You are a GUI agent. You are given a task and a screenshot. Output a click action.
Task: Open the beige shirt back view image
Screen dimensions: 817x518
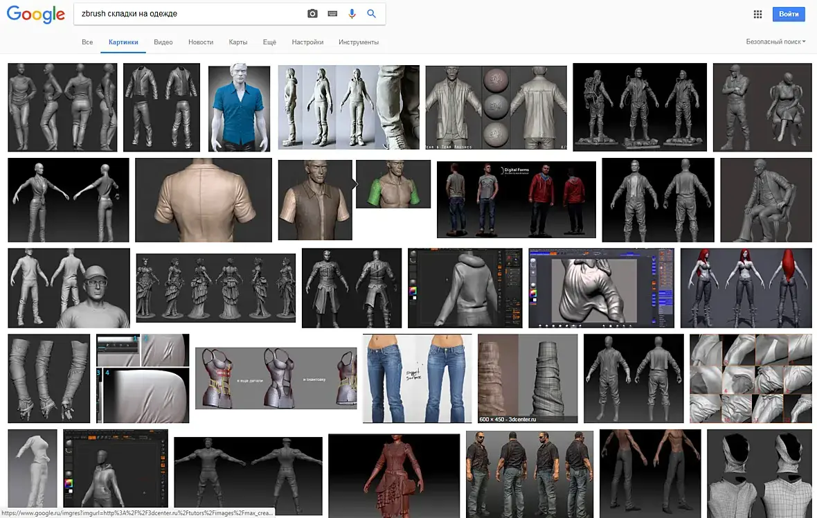pos(203,200)
